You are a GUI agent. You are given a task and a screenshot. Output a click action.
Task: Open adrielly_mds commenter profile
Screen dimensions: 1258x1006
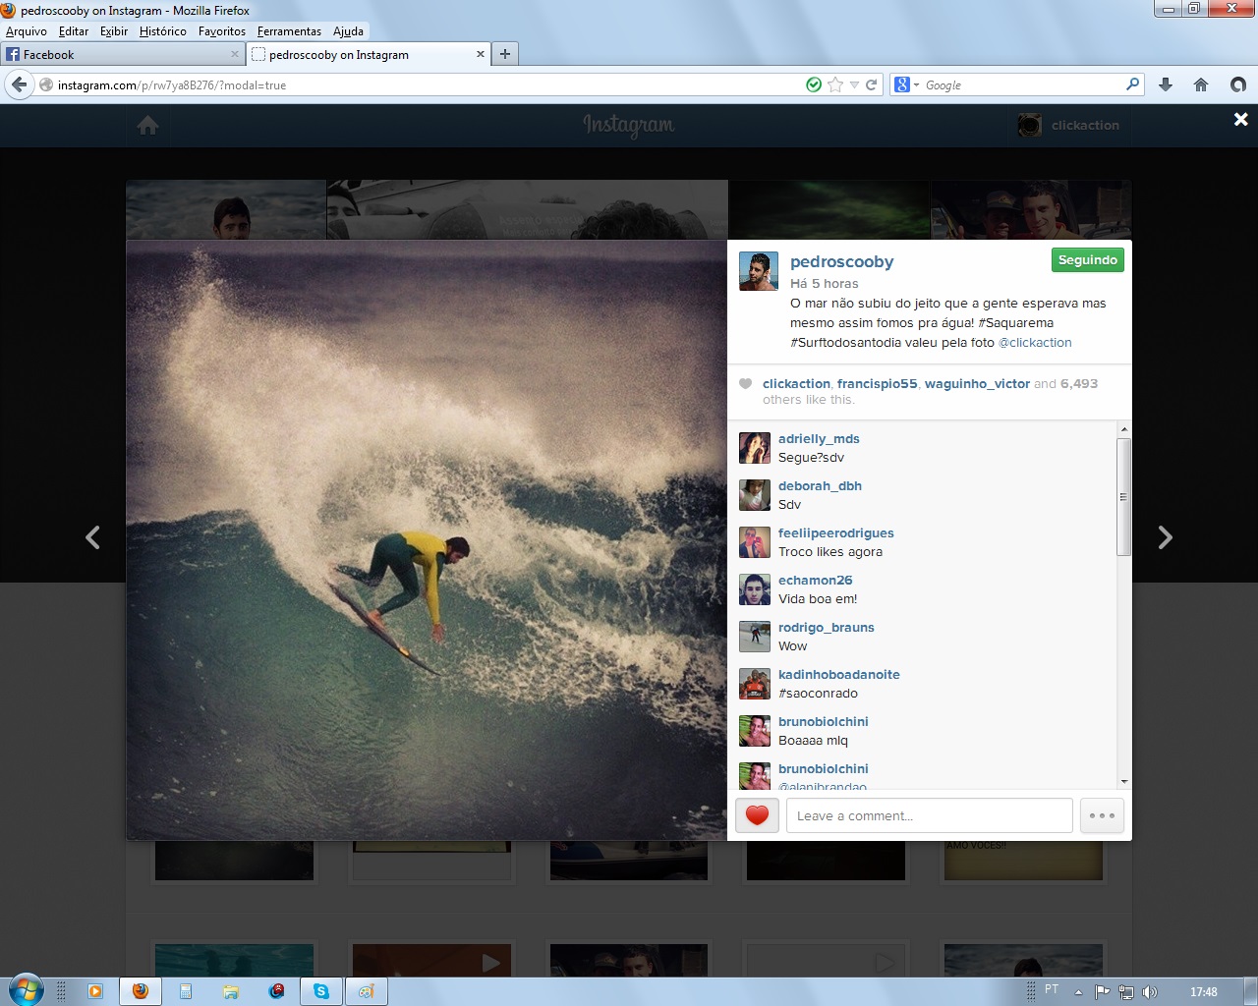pos(819,439)
